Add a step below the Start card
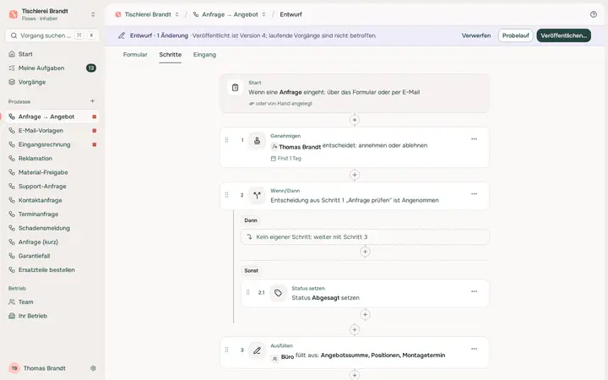 [x=355, y=120]
